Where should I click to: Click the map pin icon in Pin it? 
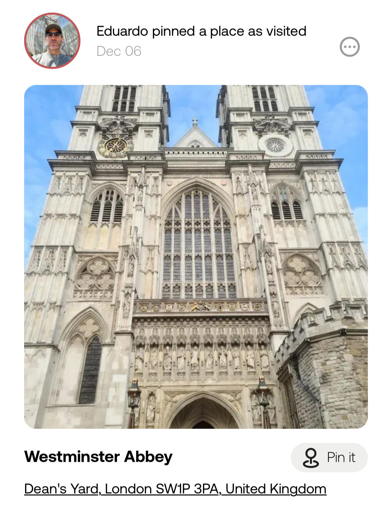[311, 458]
